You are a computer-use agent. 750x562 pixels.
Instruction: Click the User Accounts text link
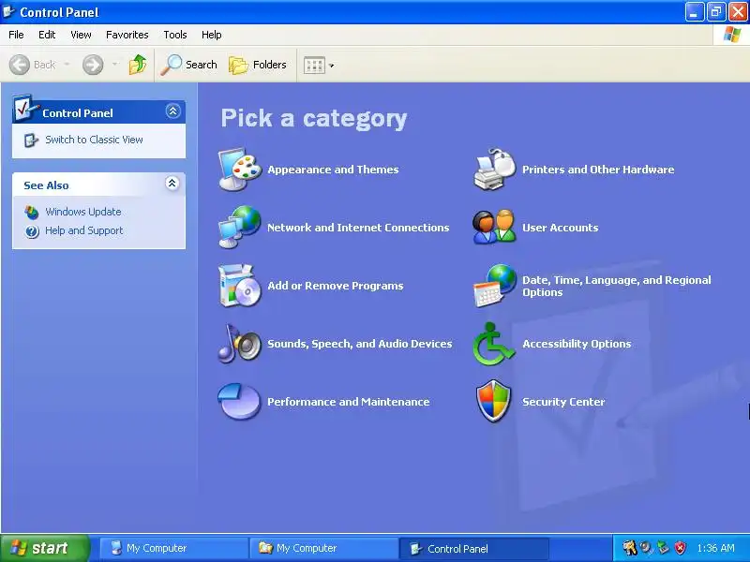(x=560, y=228)
